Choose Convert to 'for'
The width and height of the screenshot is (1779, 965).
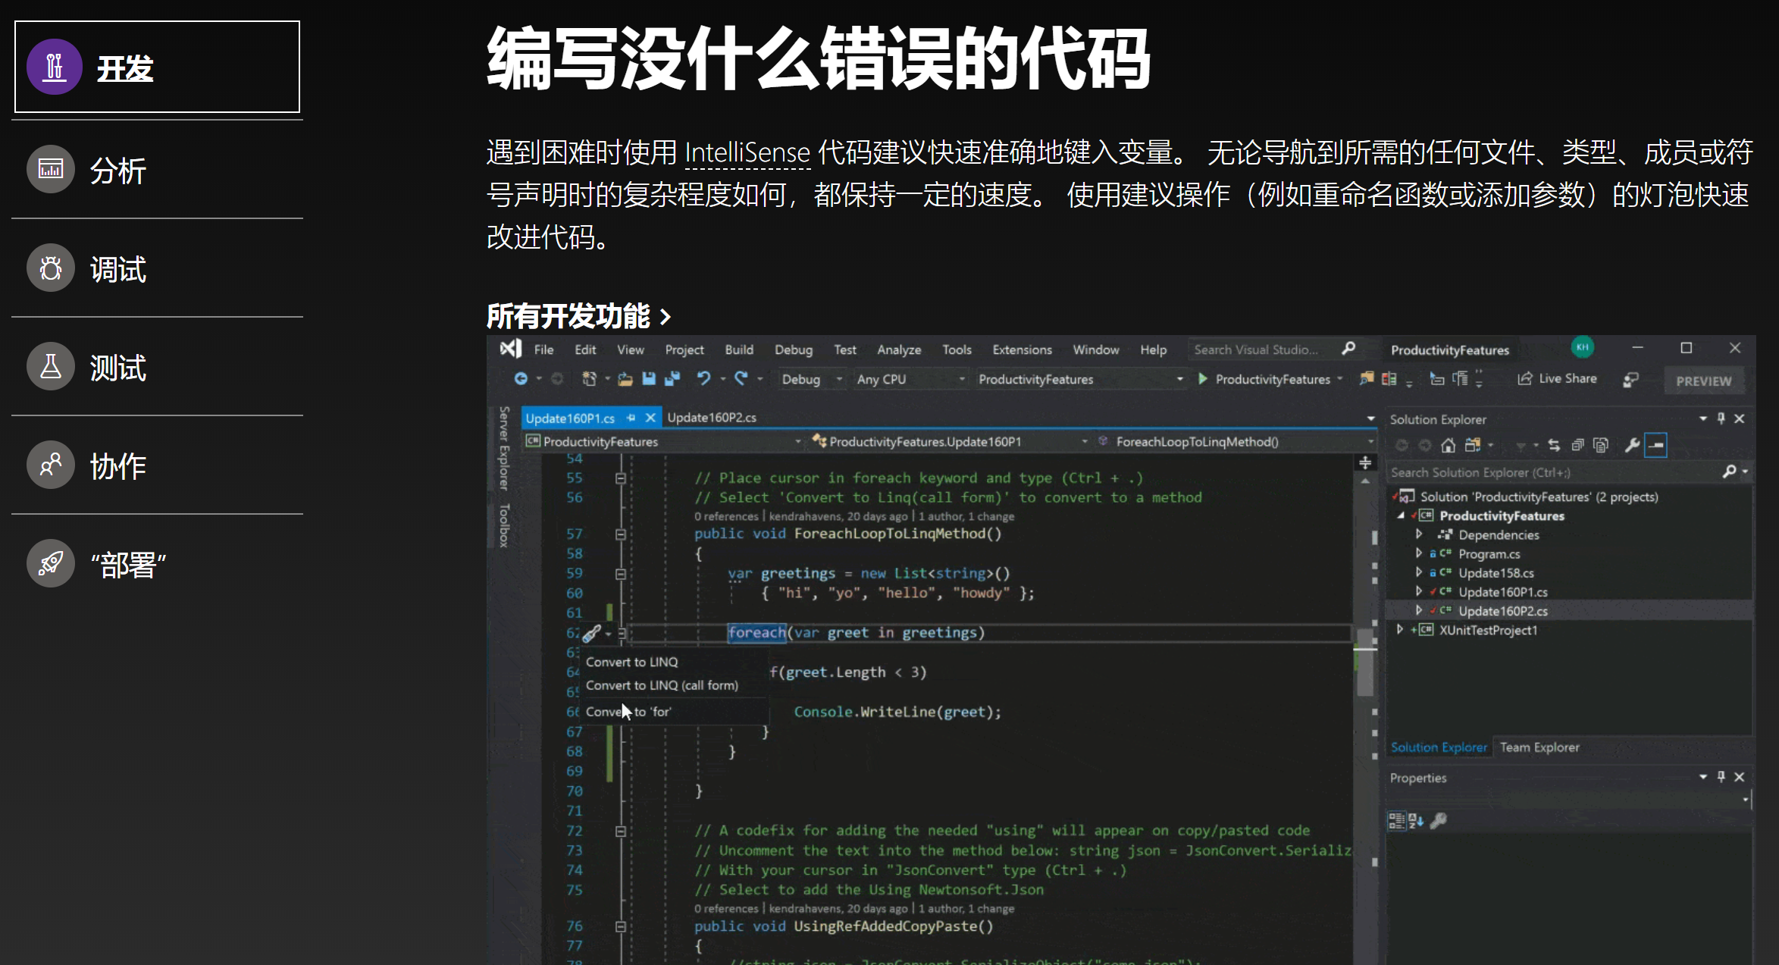click(x=628, y=712)
